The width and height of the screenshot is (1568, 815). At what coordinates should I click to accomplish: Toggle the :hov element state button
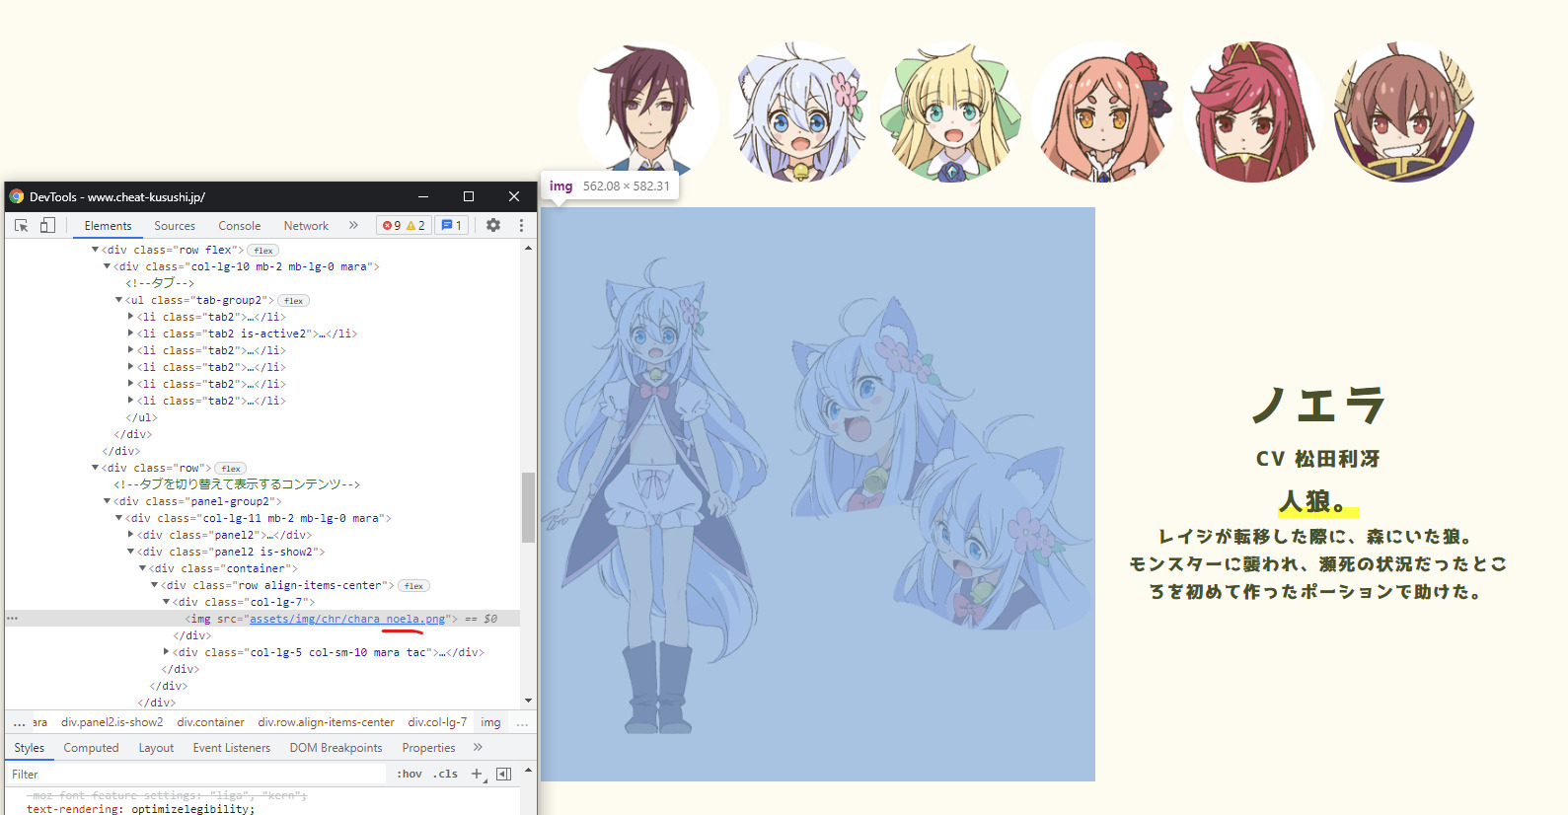coord(409,775)
